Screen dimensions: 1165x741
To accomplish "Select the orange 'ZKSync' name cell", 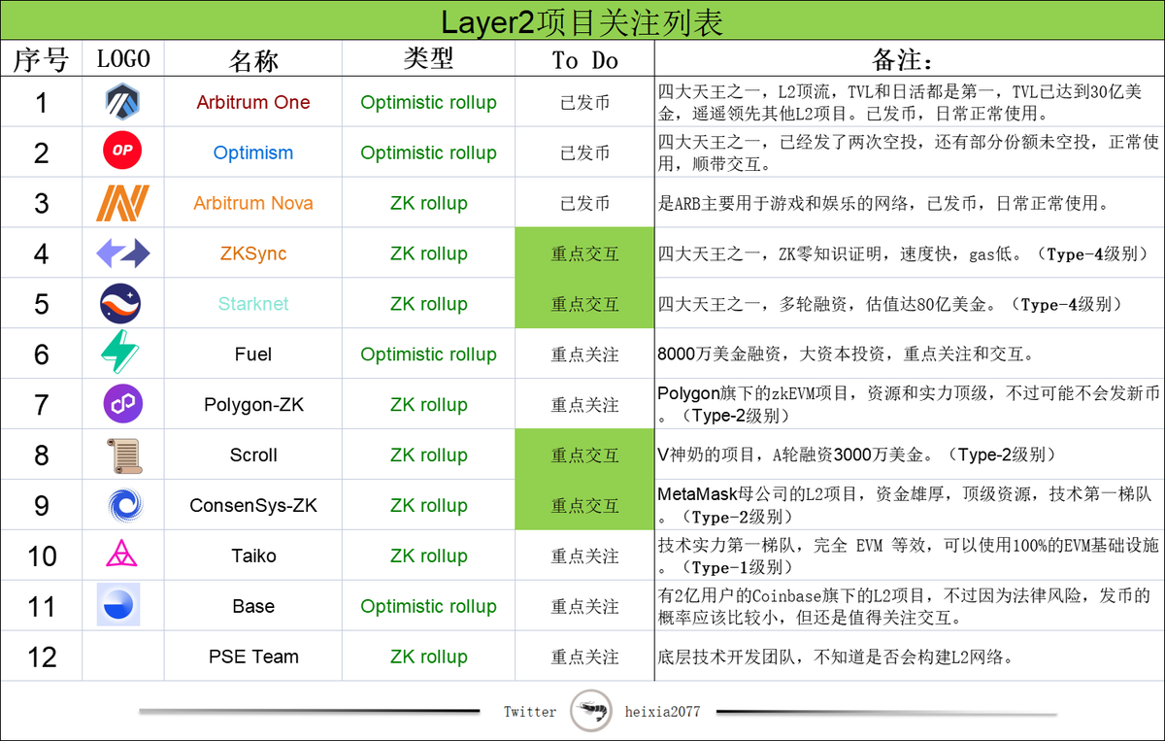I will point(253,253).
